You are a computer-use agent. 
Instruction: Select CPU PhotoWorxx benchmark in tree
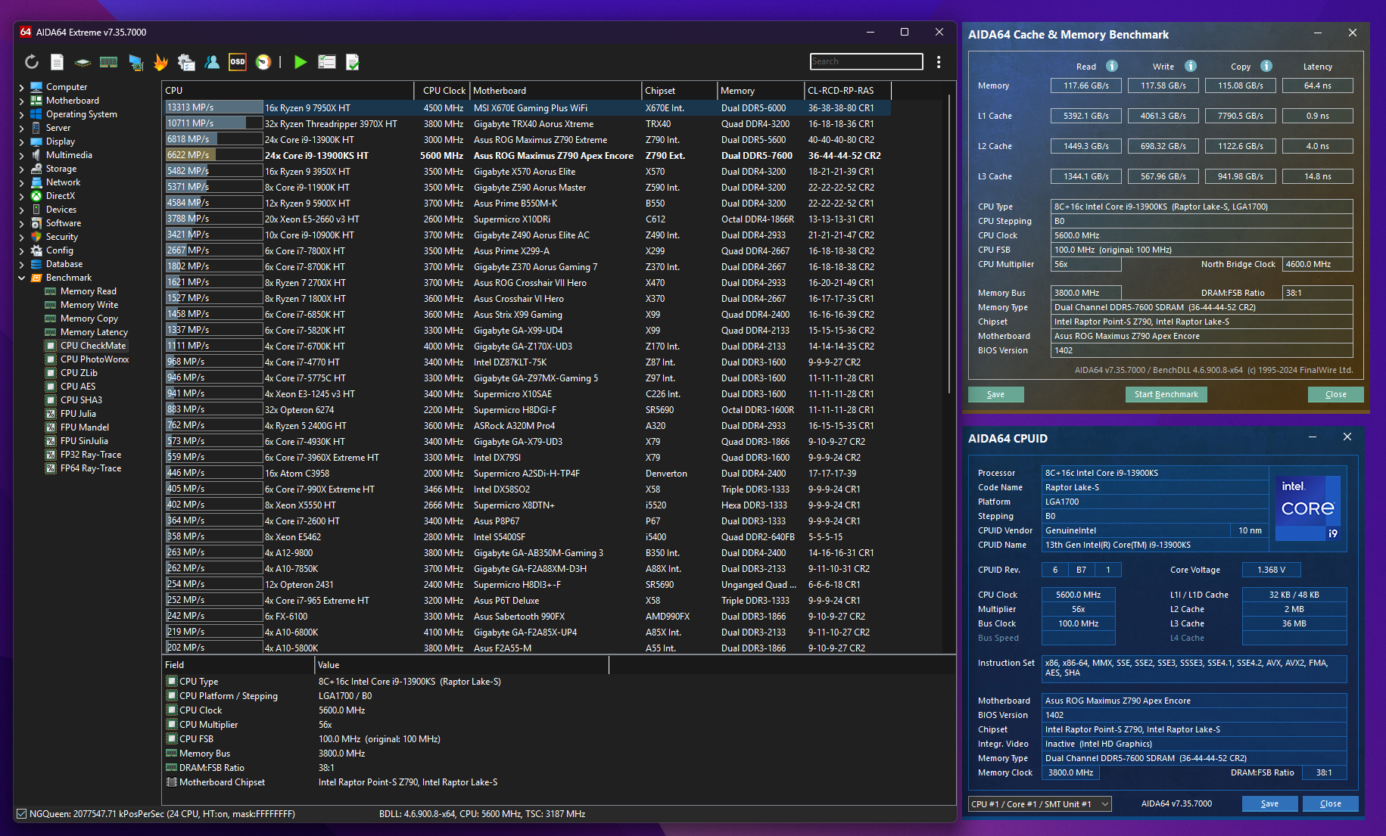pyautogui.click(x=95, y=359)
